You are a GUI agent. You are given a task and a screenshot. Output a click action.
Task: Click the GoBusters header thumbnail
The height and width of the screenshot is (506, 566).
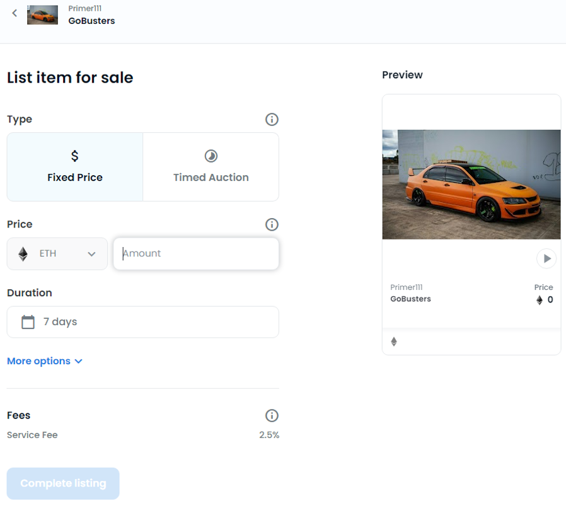[43, 14]
